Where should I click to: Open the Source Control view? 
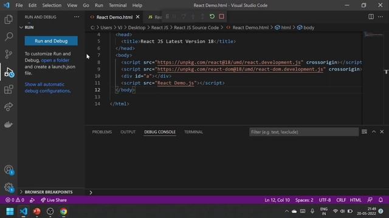[9, 54]
